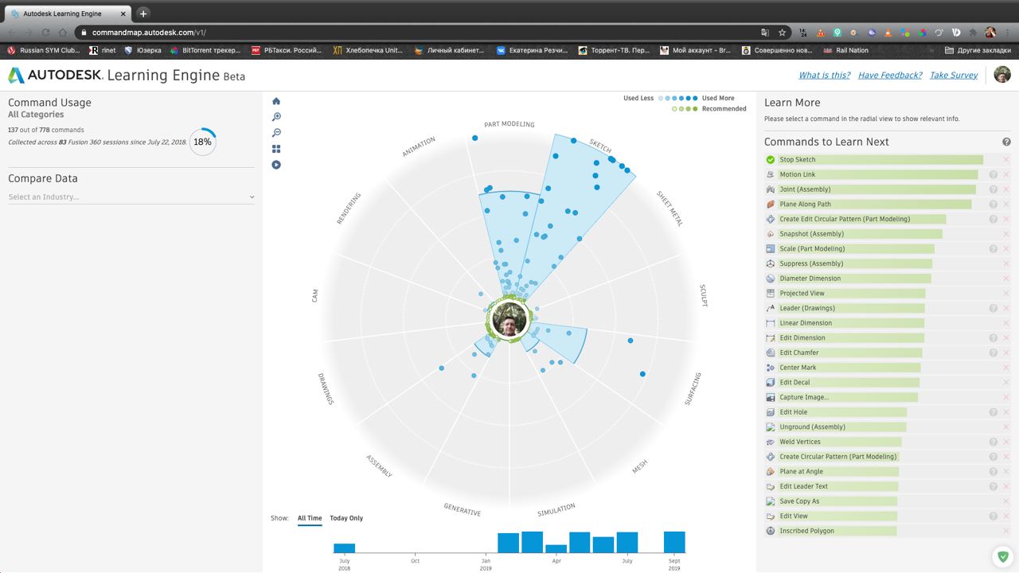Open the grid view icon in the map toolbar
This screenshot has width=1019, height=573.
click(x=276, y=149)
